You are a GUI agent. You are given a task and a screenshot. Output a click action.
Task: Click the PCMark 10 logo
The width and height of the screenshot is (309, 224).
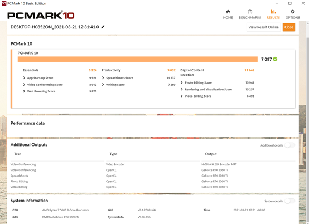point(41,16)
